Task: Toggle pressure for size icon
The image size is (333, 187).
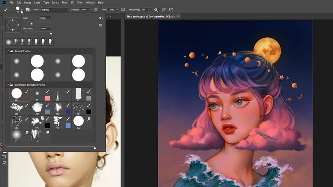Action: click(x=164, y=10)
